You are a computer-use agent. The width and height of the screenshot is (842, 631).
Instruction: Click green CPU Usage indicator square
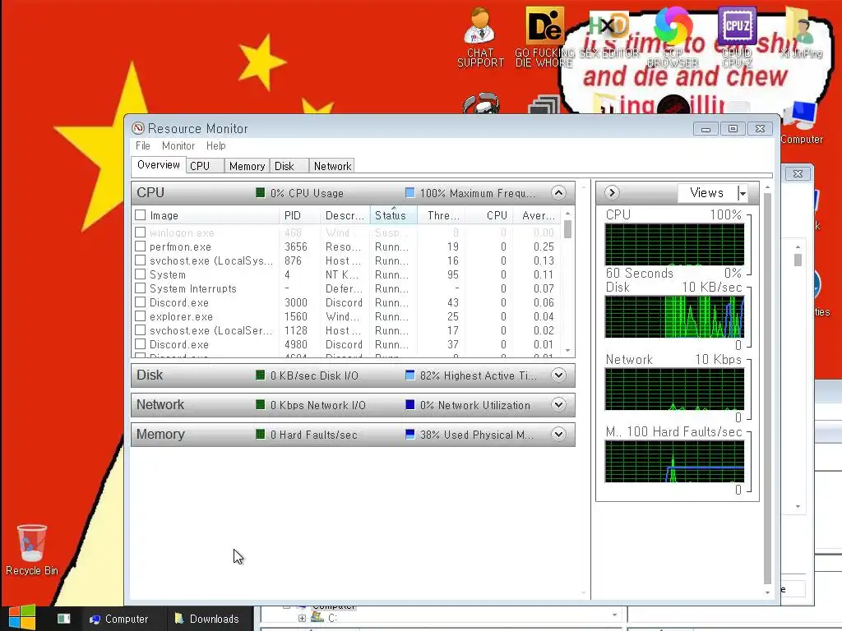261,192
